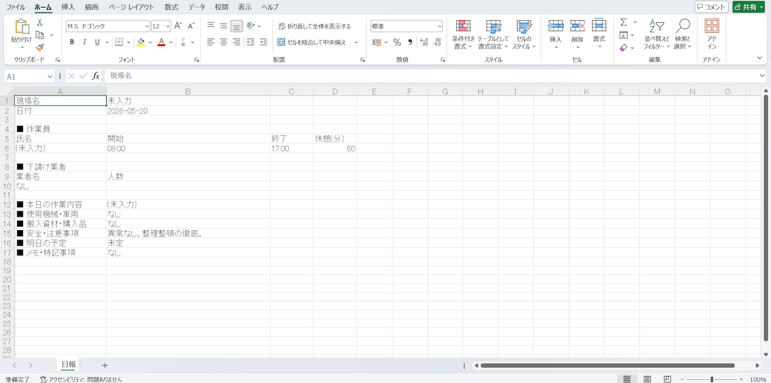Click the increase indent icon
The height and width of the screenshot is (383, 771).
point(264,42)
